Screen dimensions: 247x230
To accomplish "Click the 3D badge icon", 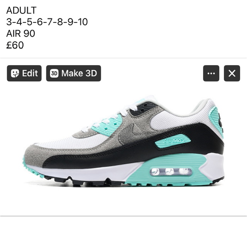I will click(x=54, y=73).
